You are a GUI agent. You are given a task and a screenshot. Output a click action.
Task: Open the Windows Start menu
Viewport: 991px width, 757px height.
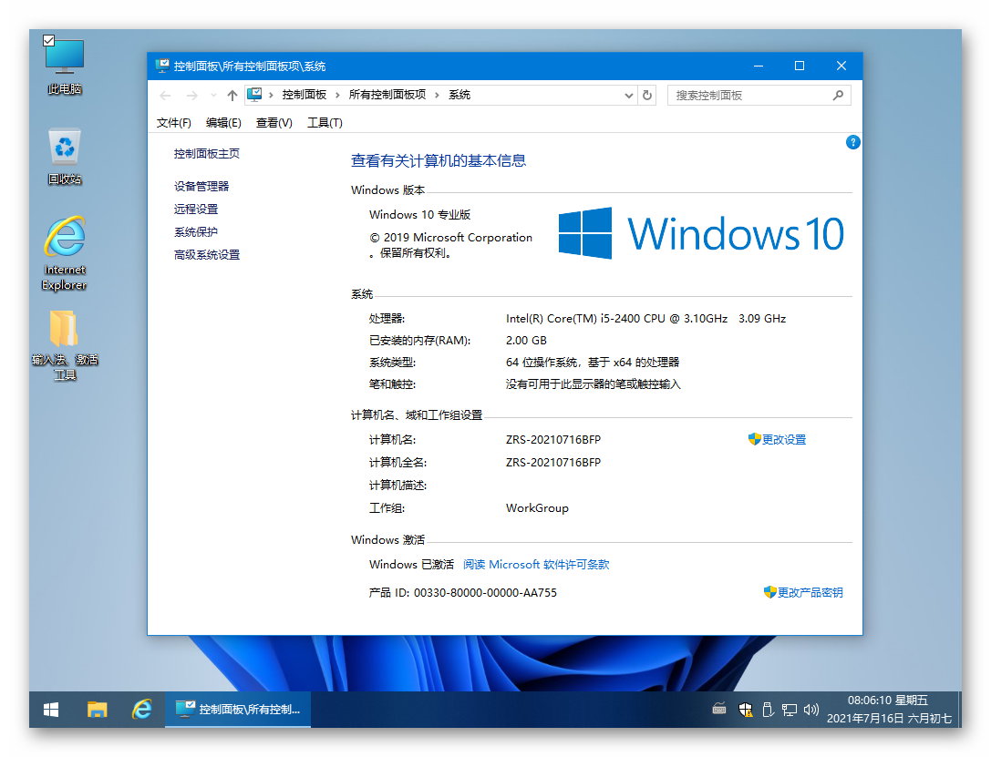click(x=51, y=710)
